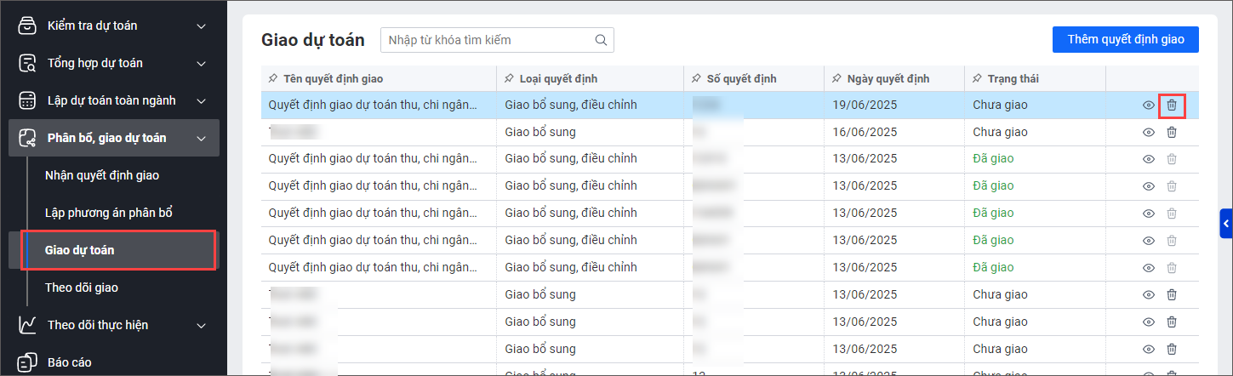Click the Theo dõi thực hiện chart icon
1233x376 pixels.
[x=28, y=325]
